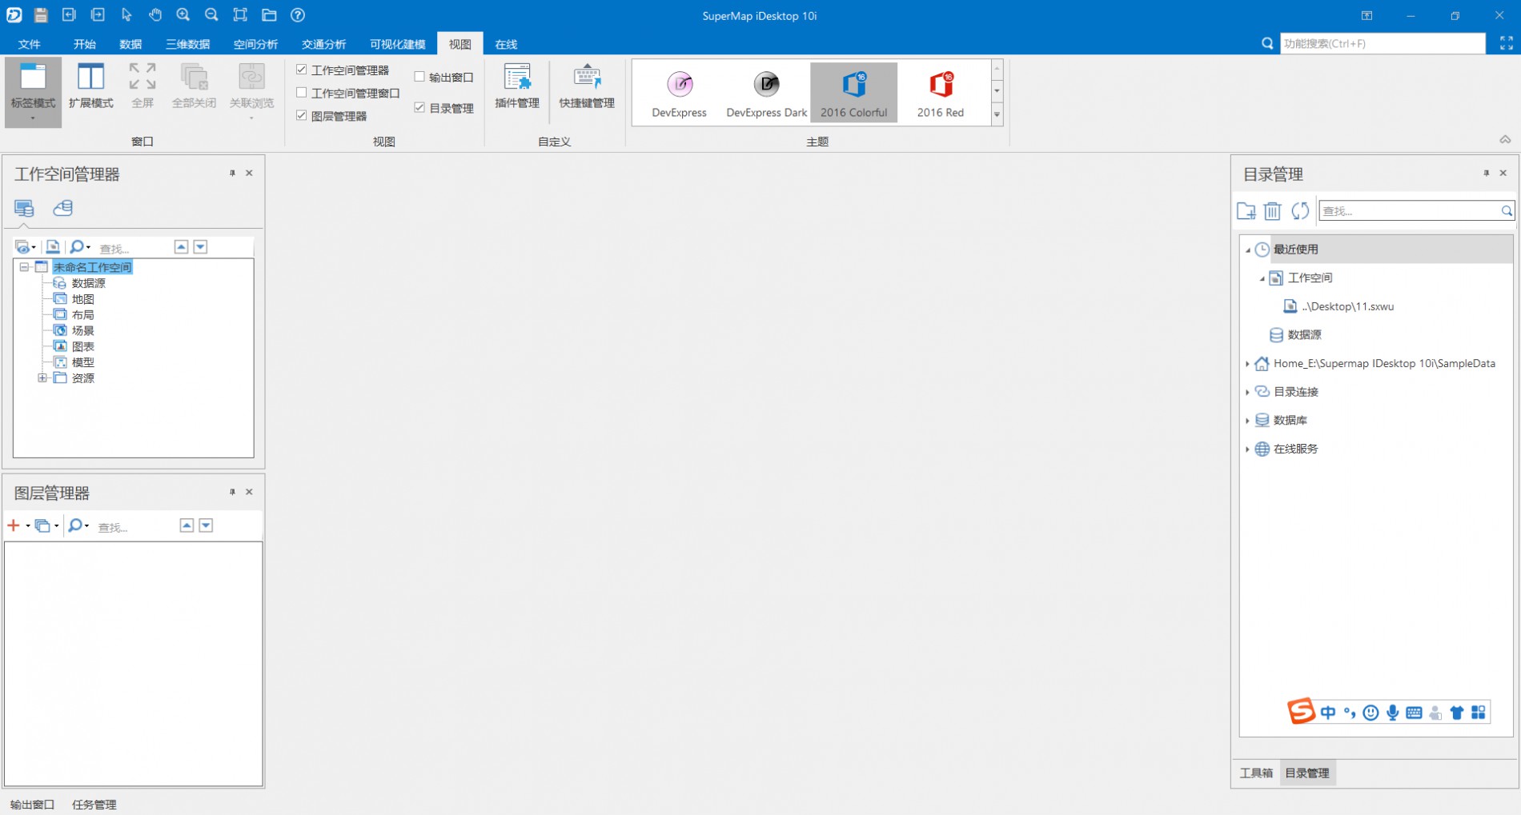
Task: Click the Save icon in quick access toolbar
Action: pyautogui.click(x=41, y=15)
